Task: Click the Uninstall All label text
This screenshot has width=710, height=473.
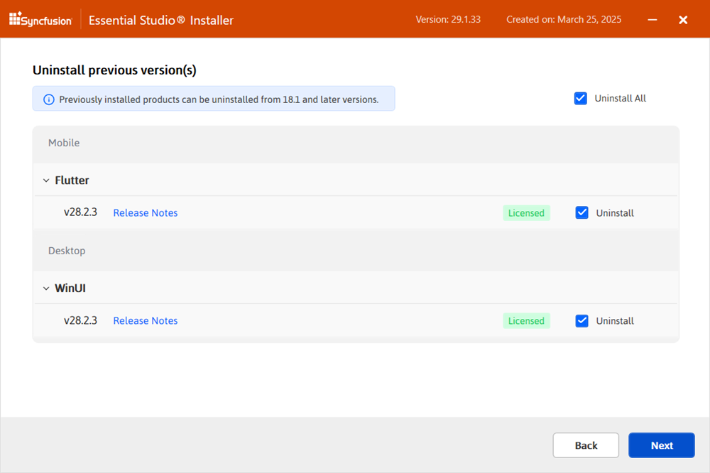Action: point(620,98)
